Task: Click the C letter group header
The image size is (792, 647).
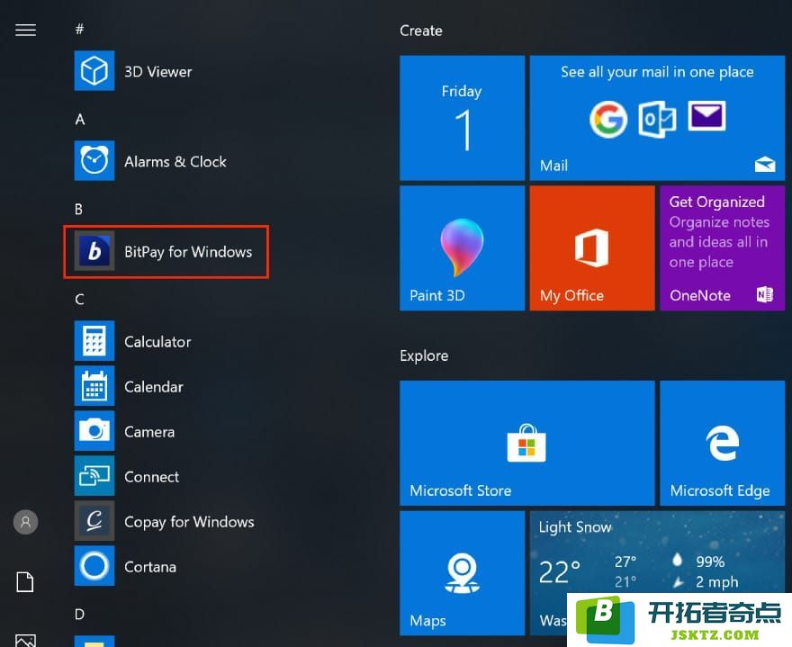Action: click(79, 299)
